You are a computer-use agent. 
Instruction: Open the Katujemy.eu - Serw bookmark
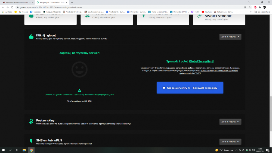pyautogui.click(x=223, y=12)
